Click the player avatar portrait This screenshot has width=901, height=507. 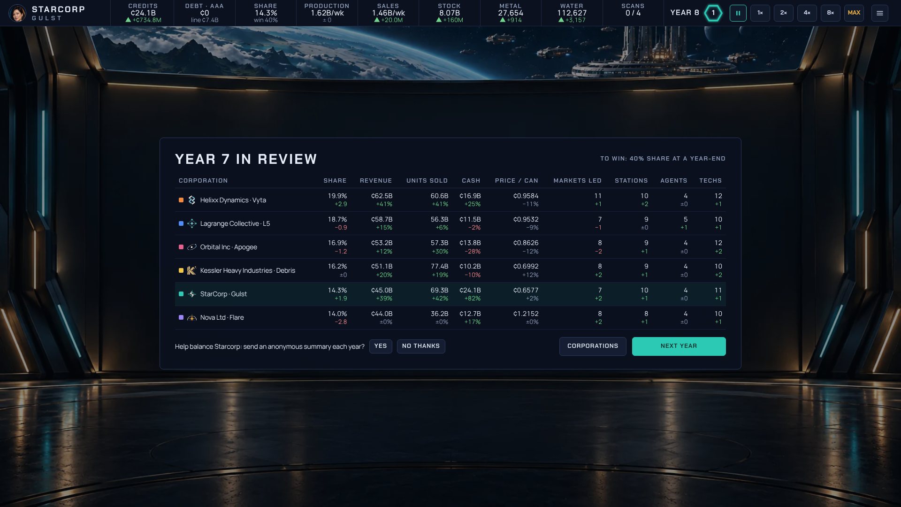17,13
